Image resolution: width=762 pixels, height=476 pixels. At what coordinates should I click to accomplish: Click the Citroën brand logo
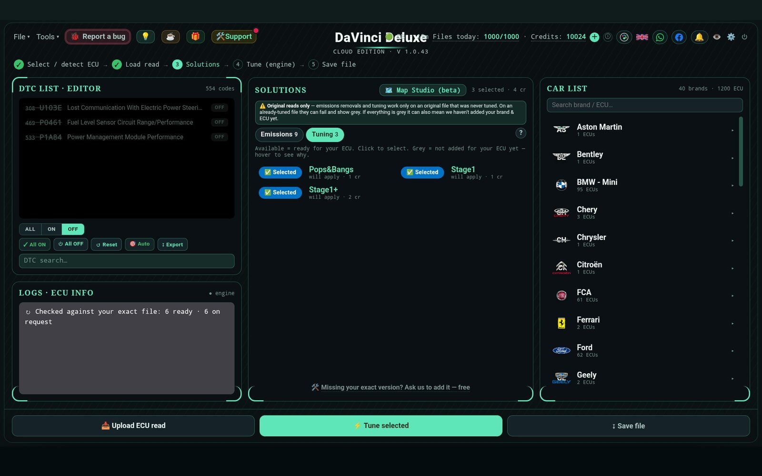coord(561,268)
